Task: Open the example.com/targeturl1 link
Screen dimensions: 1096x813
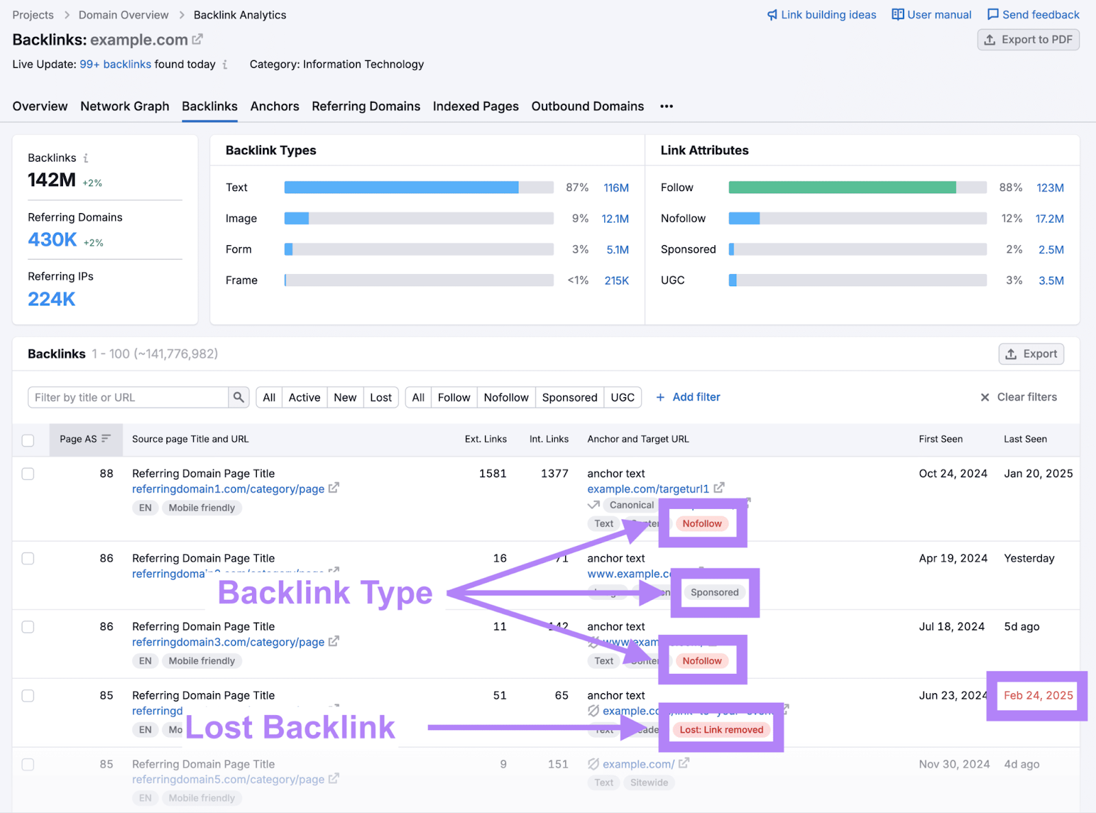Action: (x=648, y=488)
